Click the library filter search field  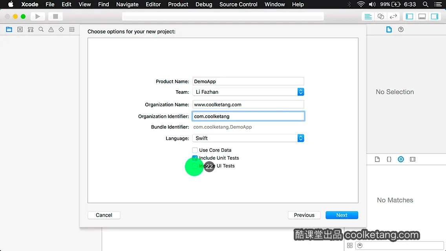click(x=400, y=246)
